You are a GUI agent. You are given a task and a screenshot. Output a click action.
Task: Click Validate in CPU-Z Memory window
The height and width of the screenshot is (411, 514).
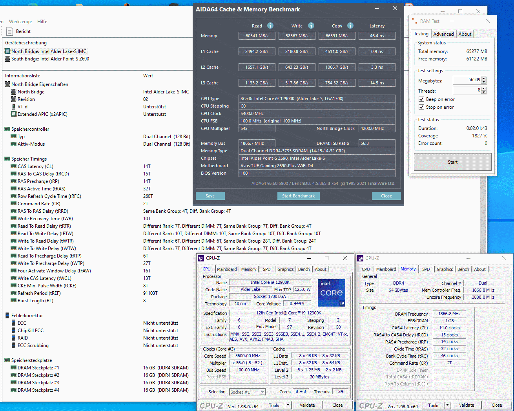[467, 405]
